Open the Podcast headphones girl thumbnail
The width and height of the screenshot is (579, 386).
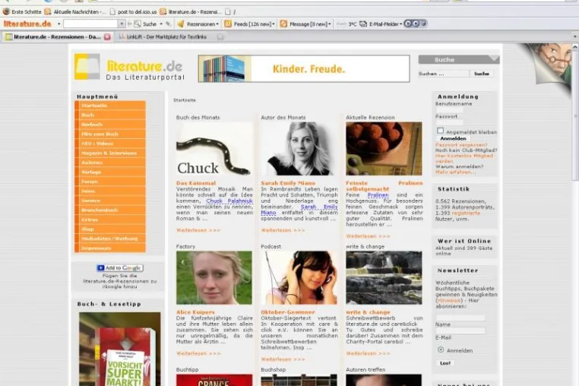coord(299,278)
